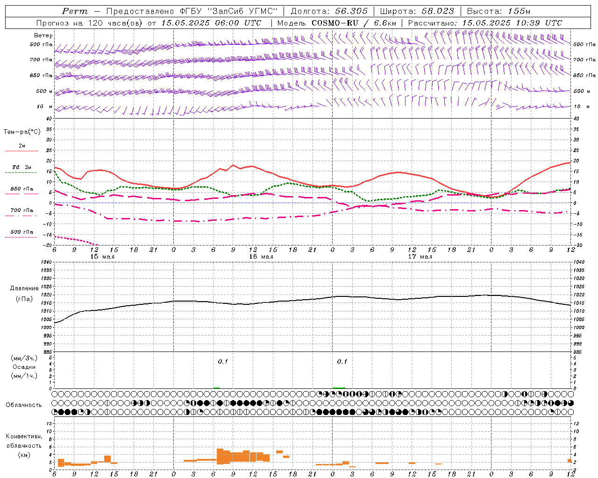Image resolution: width=598 pixels, height=478 pixels.
Task: Click the "17 мая" date label
Action: [x=420, y=257]
